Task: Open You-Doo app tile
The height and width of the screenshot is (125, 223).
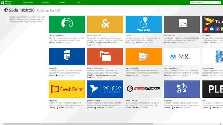Action: [144, 24]
